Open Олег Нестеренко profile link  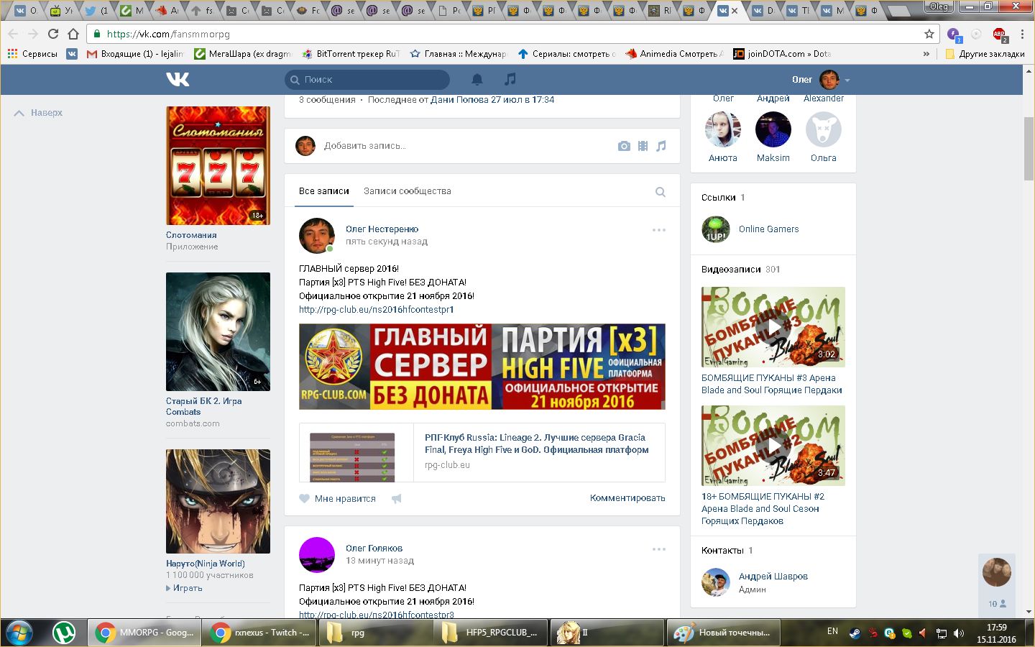[382, 229]
